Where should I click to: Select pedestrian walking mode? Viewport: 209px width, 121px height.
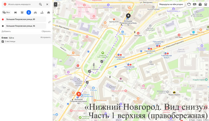tap(29, 12)
